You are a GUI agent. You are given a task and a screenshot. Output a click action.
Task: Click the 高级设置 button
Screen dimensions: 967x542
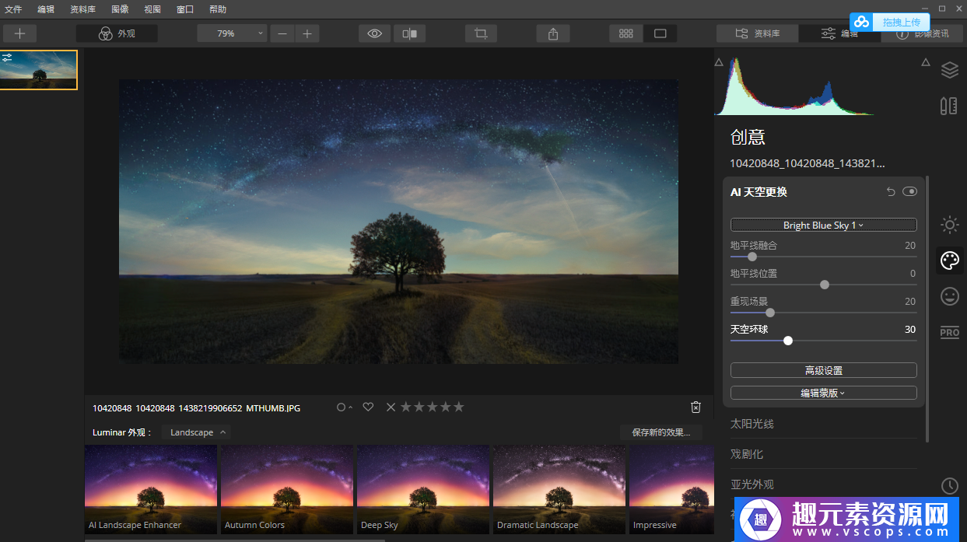[823, 370]
